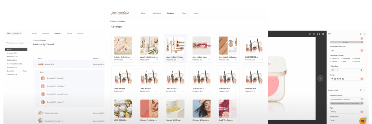Open Tools menu in the Channels window
The height and width of the screenshot is (124, 372).
tap(69, 33)
